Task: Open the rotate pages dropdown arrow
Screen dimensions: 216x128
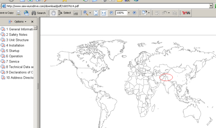Action: pos(149,13)
